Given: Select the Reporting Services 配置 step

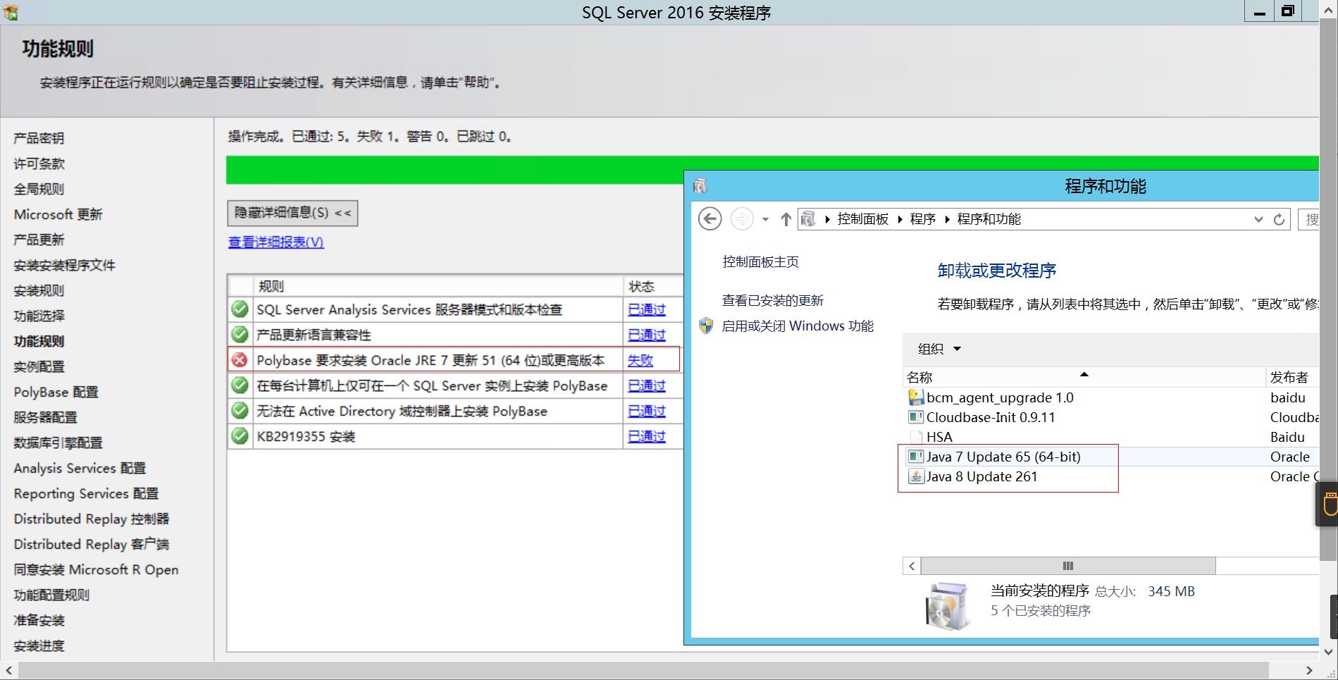Looking at the screenshot, I should [86, 493].
